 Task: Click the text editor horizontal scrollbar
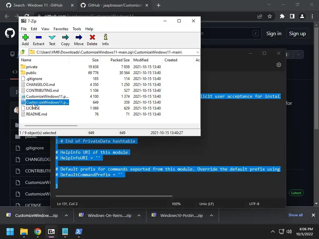pyautogui.click(x=114, y=196)
